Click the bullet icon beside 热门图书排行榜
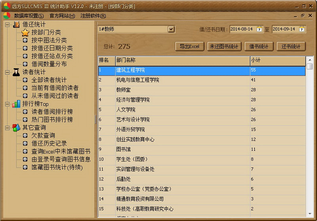The width and height of the screenshot is (317, 221). [25, 119]
